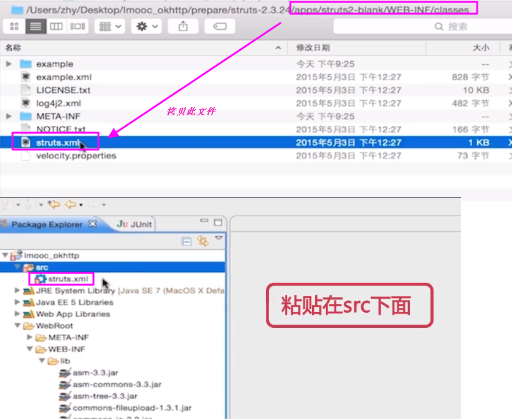Expand META-INF under WebRoot
The height and width of the screenshot is (420, 512).
tap(29, 336)
